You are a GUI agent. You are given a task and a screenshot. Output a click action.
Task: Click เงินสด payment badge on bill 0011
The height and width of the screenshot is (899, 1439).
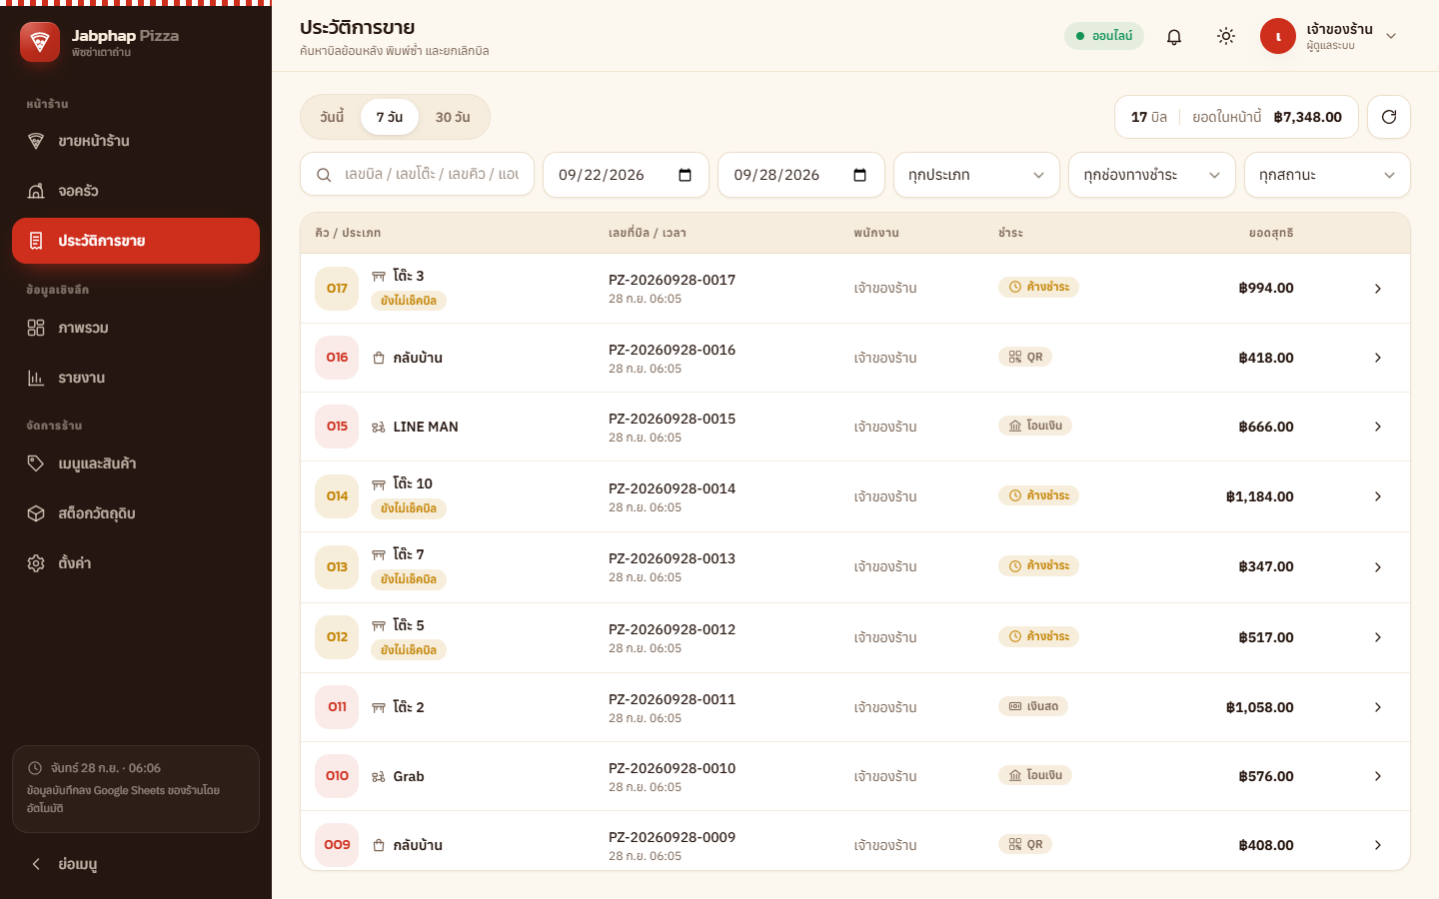(1033, 706)
